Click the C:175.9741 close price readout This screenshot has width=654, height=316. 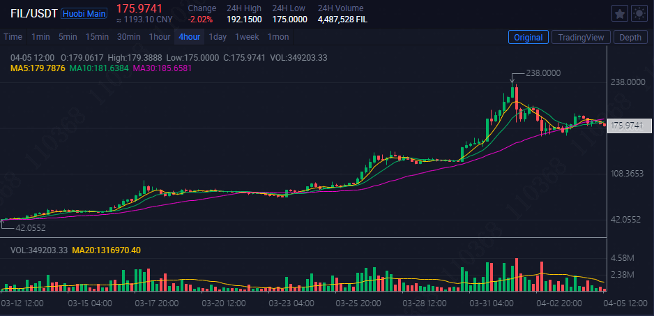tap(245, 58)
